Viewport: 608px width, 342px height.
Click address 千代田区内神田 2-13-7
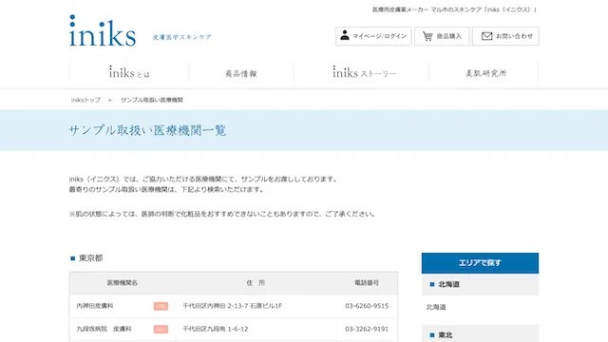click(x=232, y=306)
